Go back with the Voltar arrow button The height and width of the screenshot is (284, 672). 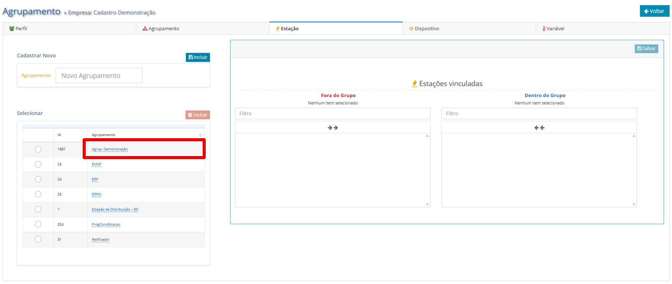[x=654, y=11]
